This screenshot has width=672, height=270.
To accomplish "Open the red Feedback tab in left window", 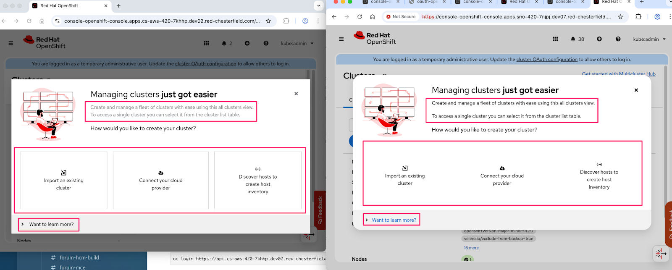I will (x=320, y=210).
